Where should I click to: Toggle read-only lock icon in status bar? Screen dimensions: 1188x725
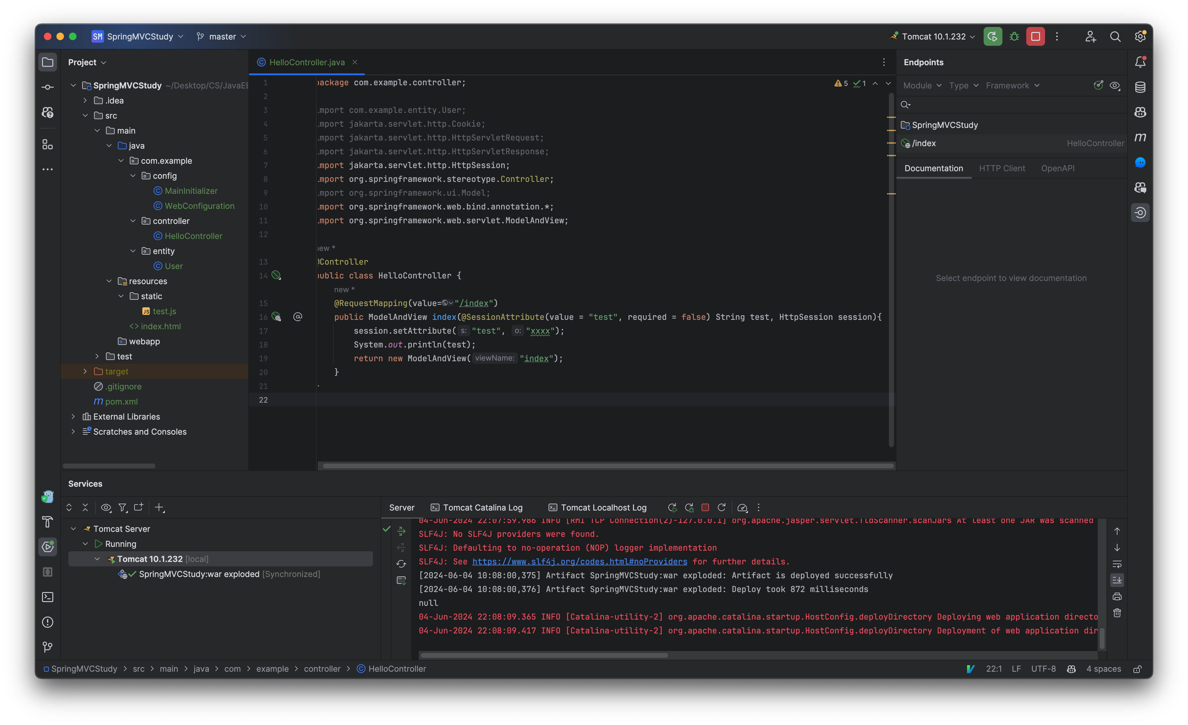click(1137, 669)
